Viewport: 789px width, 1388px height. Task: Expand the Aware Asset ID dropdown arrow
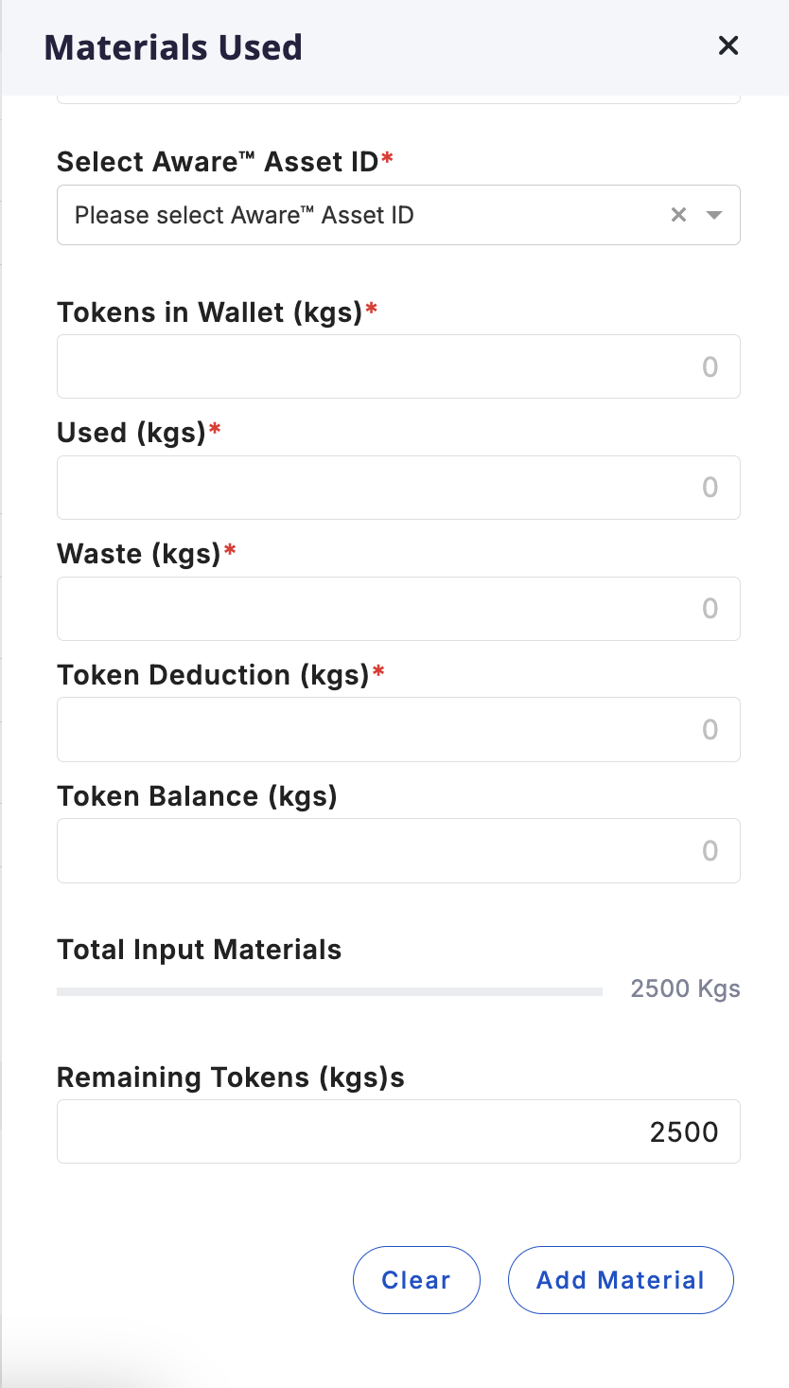[x=714, y=215]
